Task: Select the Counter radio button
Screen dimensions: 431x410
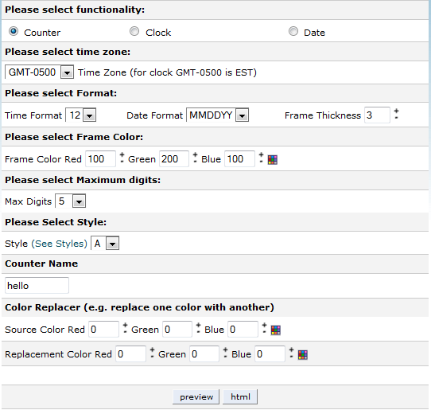Action: (14, 31)
